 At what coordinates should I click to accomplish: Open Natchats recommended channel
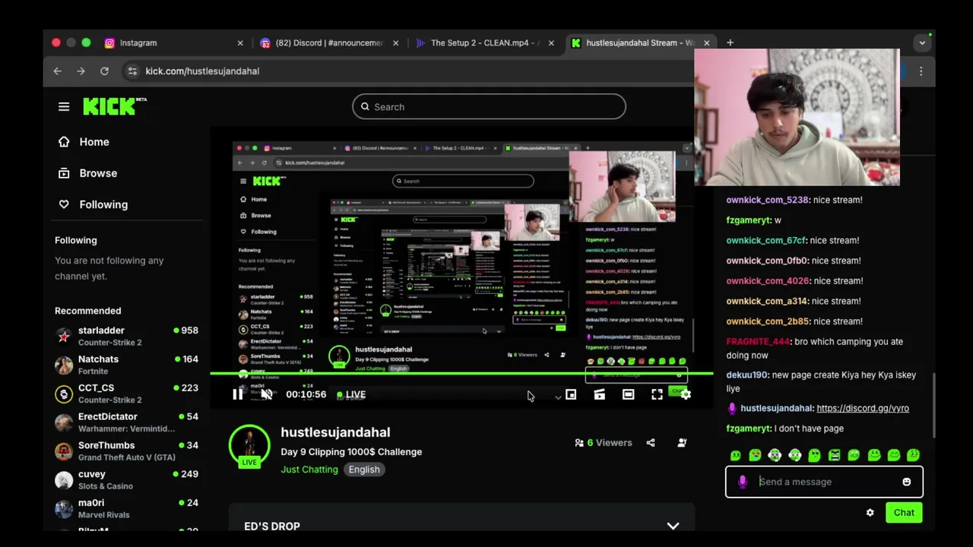point(126,365)
